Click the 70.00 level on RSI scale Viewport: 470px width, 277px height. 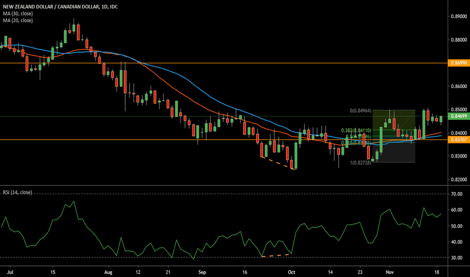[457, 193]
